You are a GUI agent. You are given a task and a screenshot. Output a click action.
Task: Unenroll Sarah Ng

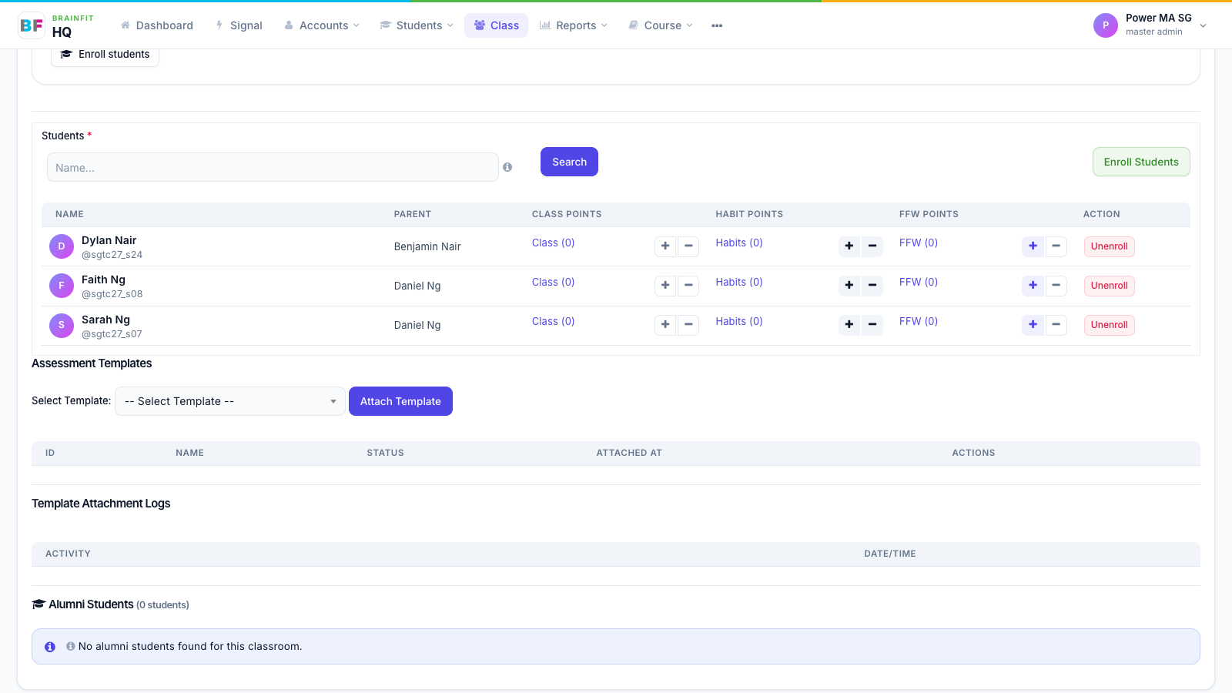coord(1109,325)
